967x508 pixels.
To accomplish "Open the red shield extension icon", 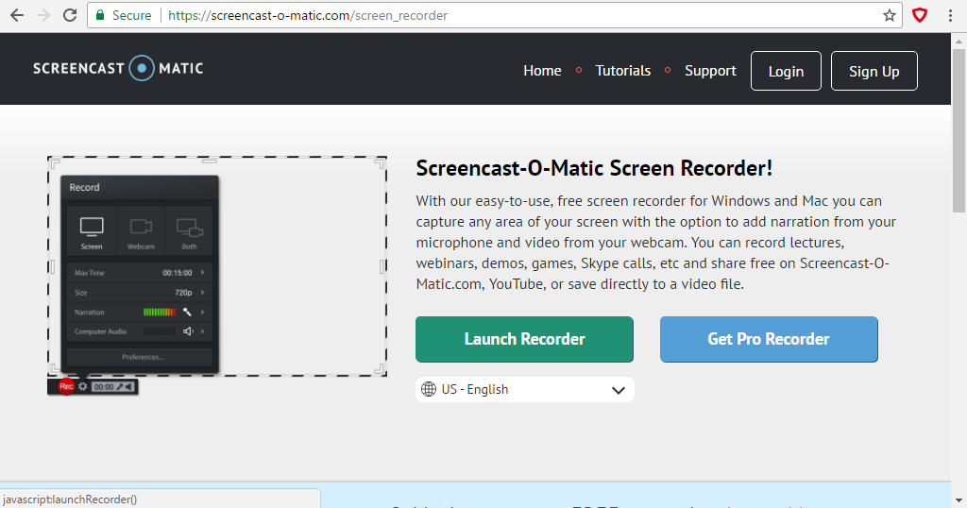I will click(919, 15).
